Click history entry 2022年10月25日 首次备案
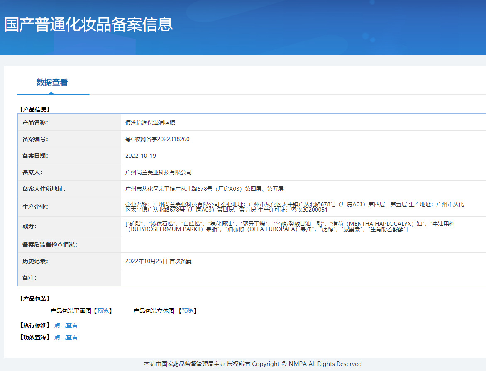Viewport: 486px width, 371px height. pos(158,261)
